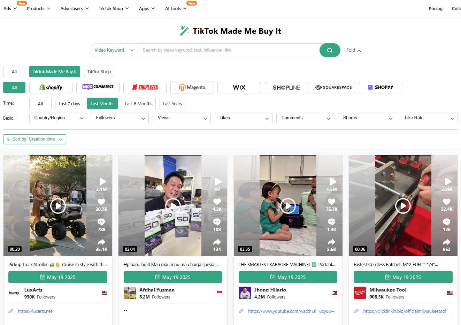This screenshot has height=325, width=461.
Task: Click the link icon beside luxarts.net
Action: 11,311
